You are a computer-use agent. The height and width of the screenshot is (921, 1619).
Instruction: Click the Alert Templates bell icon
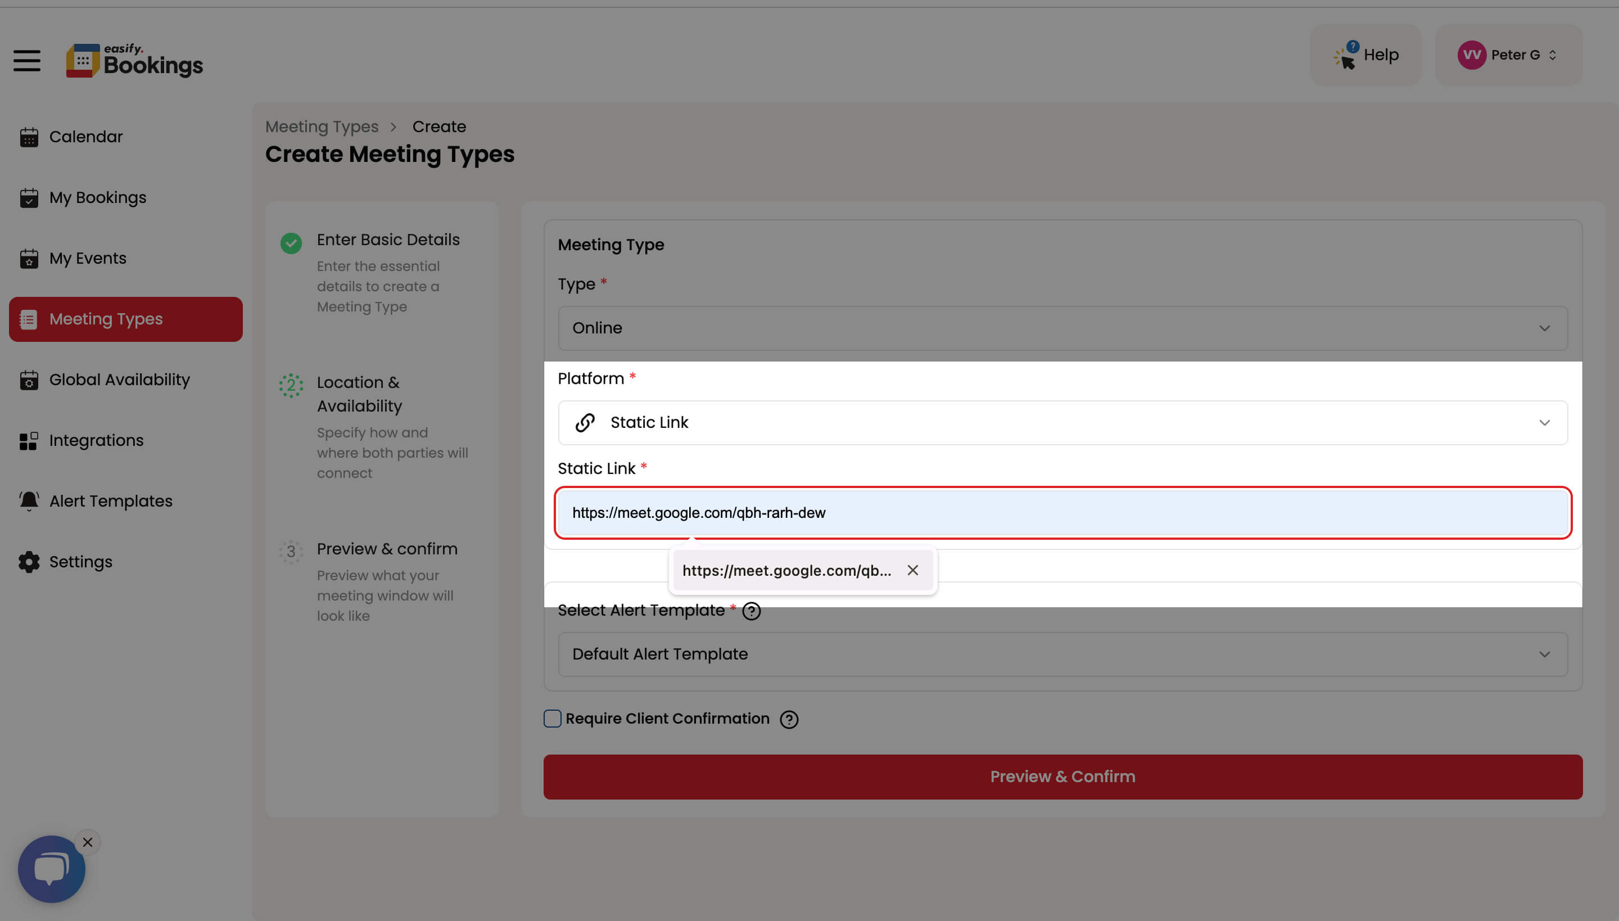click(29, 501)
